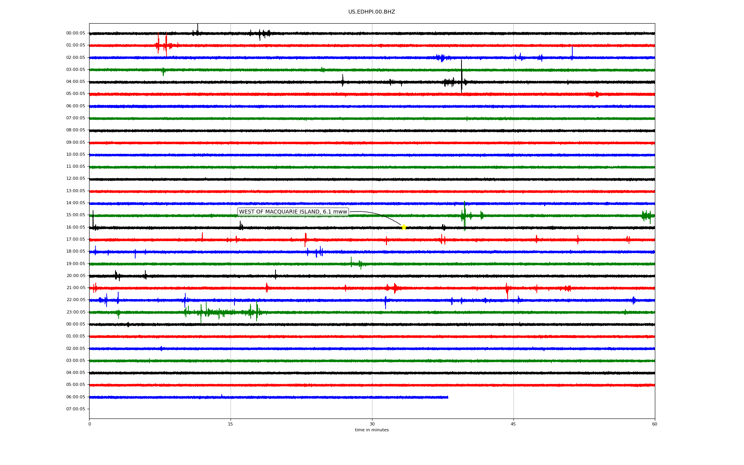
Task: Click the 11:00:05 time label
Action: pos(76,167)
